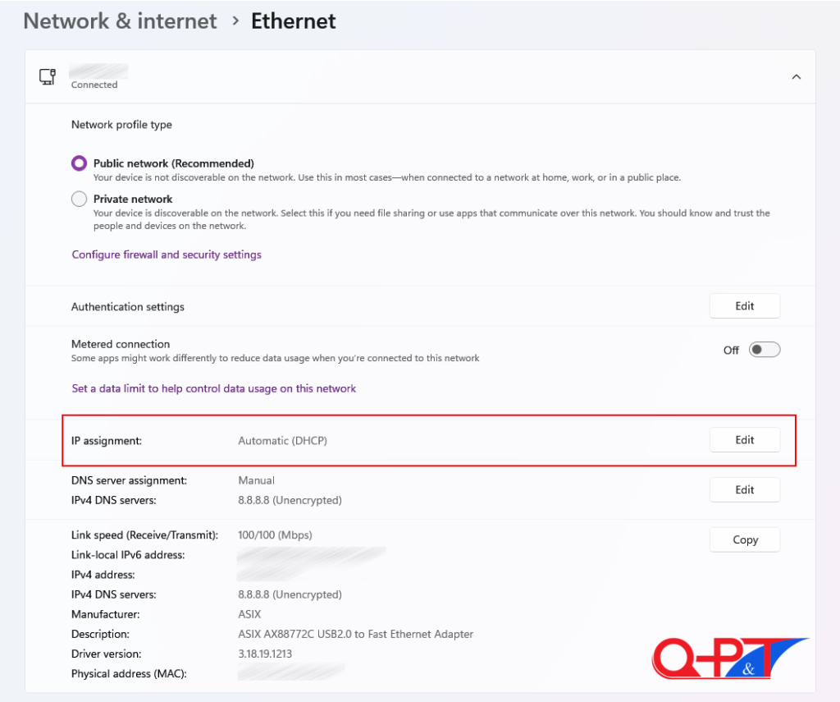
Task: Select the Private network radio option
Action: point(80,199)
